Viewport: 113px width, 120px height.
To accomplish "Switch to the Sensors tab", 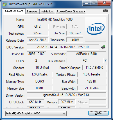I will click(x=32, y=12).
